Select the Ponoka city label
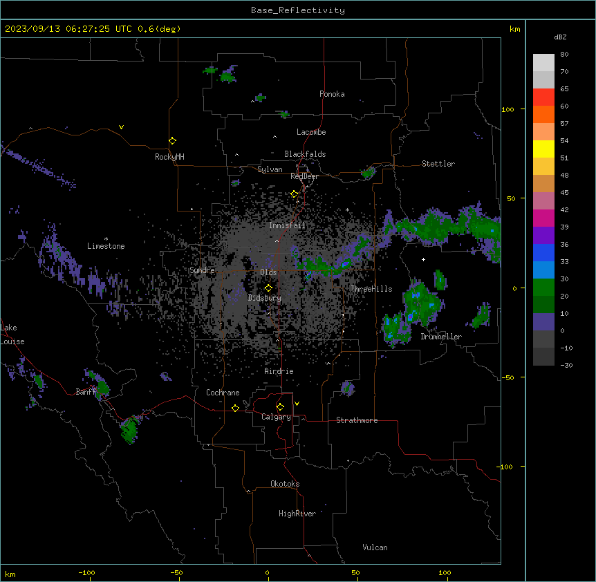Screen dimensions: 596x582 point(332,94)
